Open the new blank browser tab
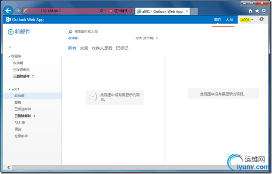Screen dimensions: 272x174 [x=194, y=11]
